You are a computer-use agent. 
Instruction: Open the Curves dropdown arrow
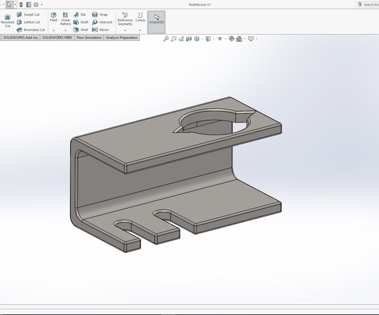coord(140,30)
